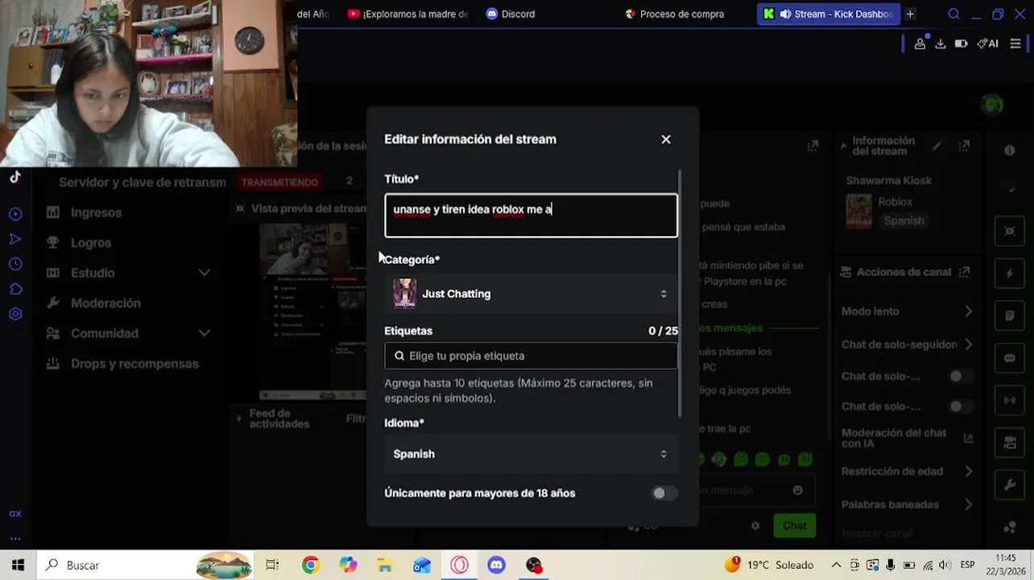Expand the Estudio chevron
Image resolution: width=1034 pixels, height=580 pixels.
point(205,273)
